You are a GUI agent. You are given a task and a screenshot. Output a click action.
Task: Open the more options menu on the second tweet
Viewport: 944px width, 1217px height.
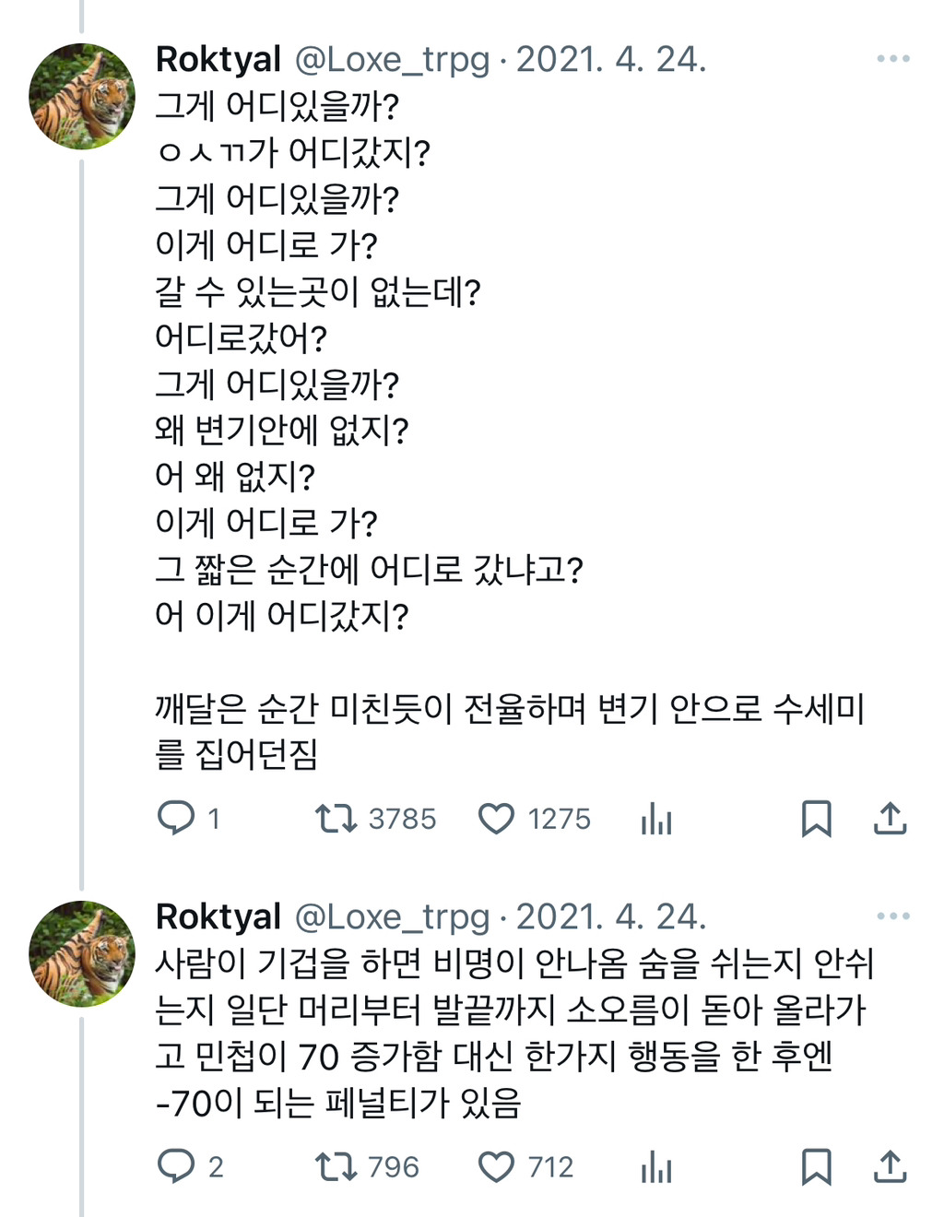(892, 916)
